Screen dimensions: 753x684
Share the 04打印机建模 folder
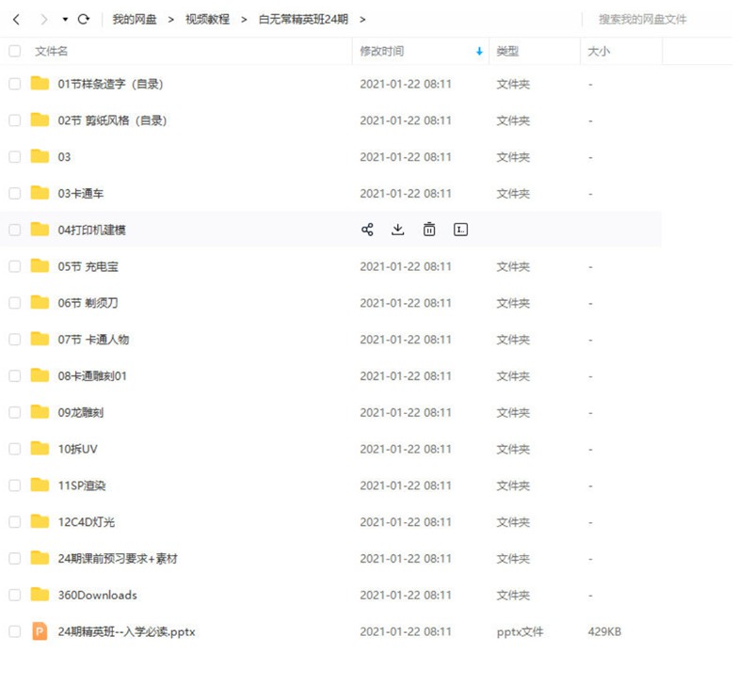367,229
